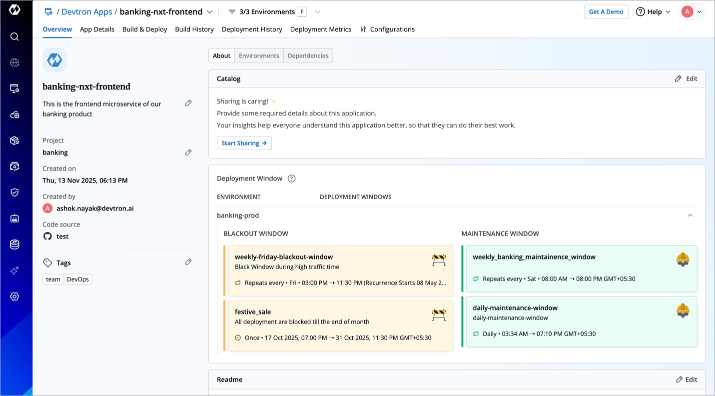The width and height of the screenshot is (715, 396).
Task: Open the robot icon in left sidebar
Action: tap(14, 218)
